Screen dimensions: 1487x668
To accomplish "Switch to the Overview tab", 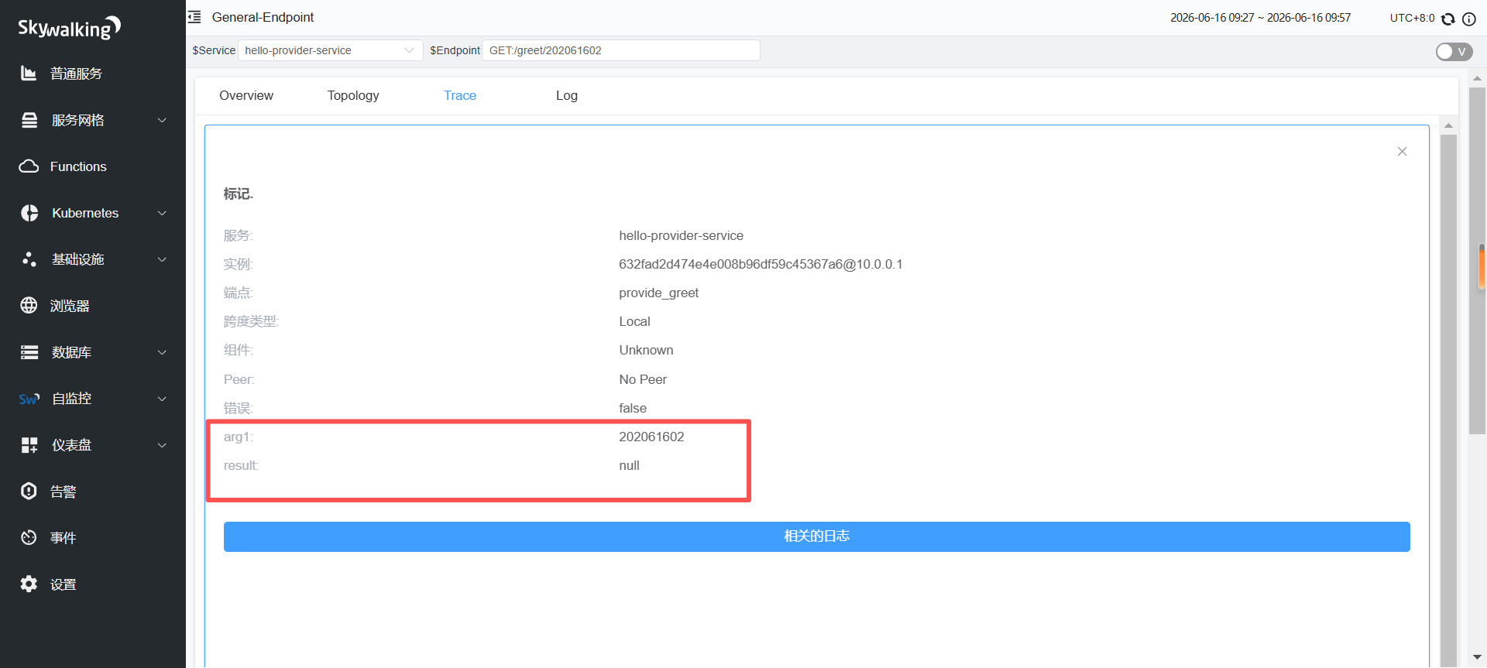I will [x=246, y=95].
